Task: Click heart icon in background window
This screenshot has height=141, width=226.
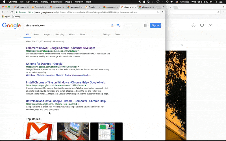Action: click(x=202, y=25)
